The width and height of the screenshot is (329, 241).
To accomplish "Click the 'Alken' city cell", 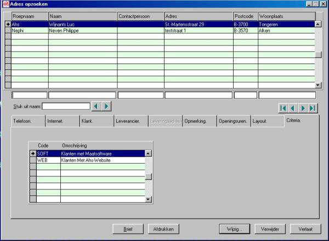I will [286, 30].
